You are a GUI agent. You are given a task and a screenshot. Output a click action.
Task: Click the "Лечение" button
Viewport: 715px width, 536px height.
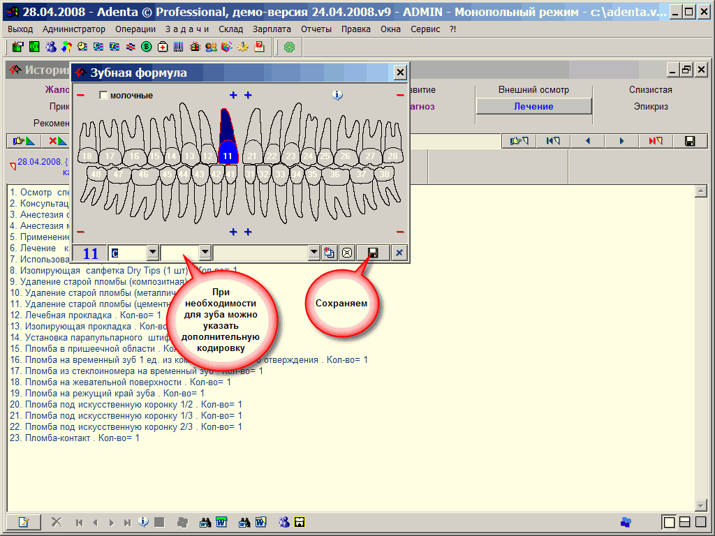click(x=533, y=106)
